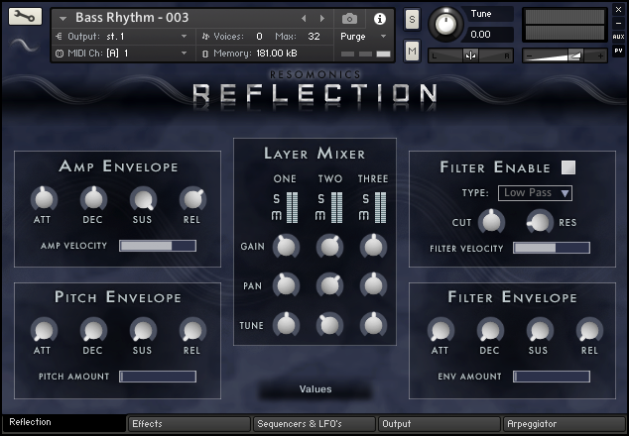The width and height of the screenshot is (629, 436).
Task: Click the header Tune knob
Action: tap(445, 25)
